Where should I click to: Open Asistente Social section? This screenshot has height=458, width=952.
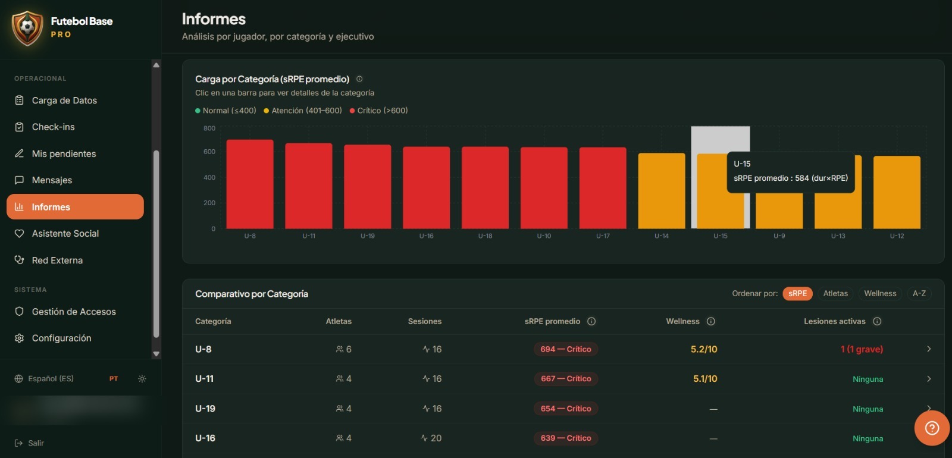(75, 234)
